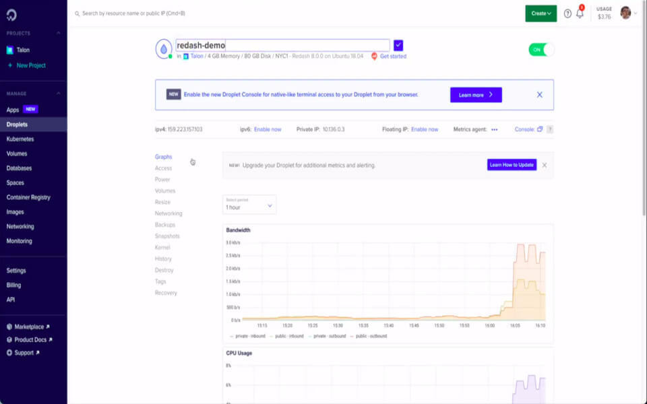Click the Get started marker icon
Screen dimensions: 647x404
point(374,56)
